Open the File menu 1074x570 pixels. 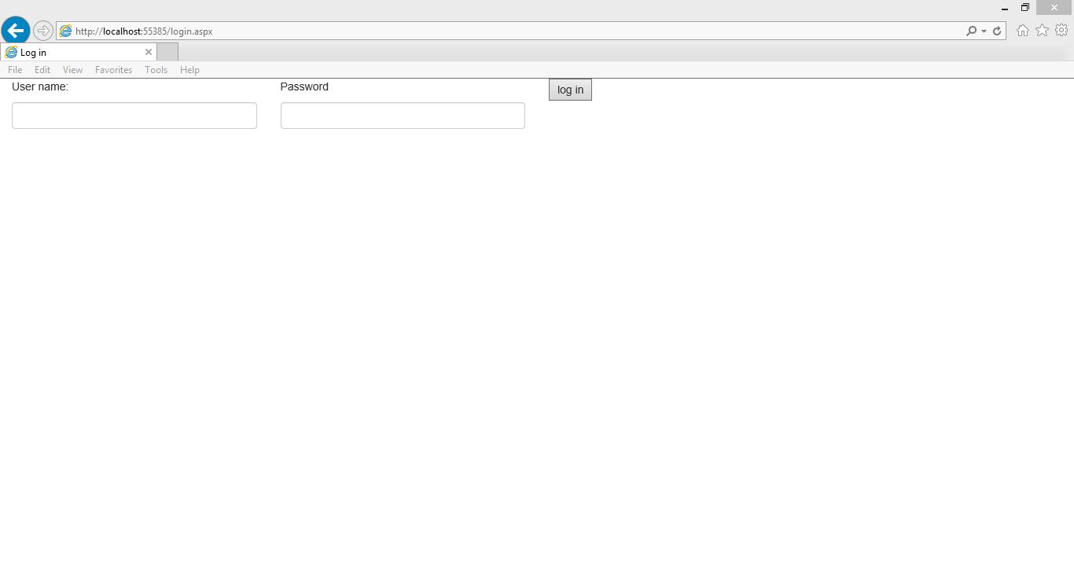(15, 70)
